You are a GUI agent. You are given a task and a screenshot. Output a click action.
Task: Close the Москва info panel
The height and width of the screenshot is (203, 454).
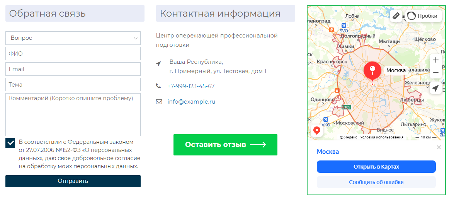pyautogui.click(x=439, y=147)
